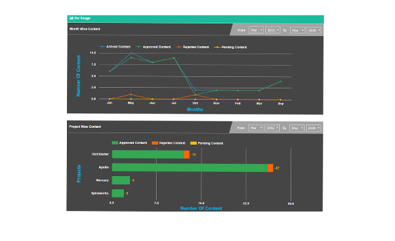Open the To year dropdown in Month Wise Content

pos(314,30)
